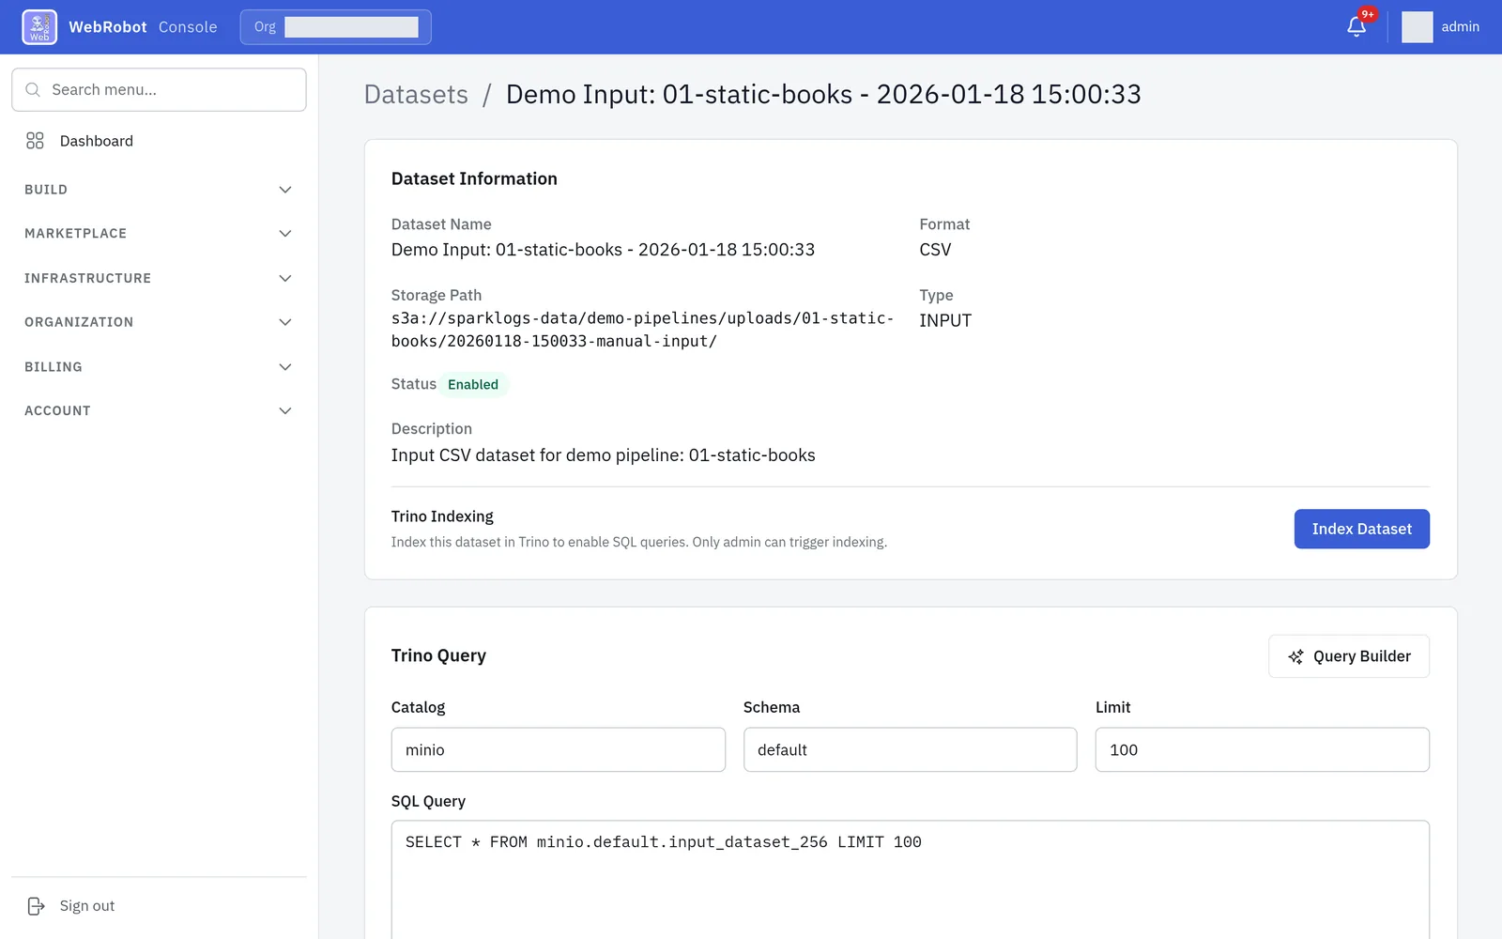The height and width of the screenshot is (939, 1502).
Task: Expand the BILLING section
Action: click(159, 367)
